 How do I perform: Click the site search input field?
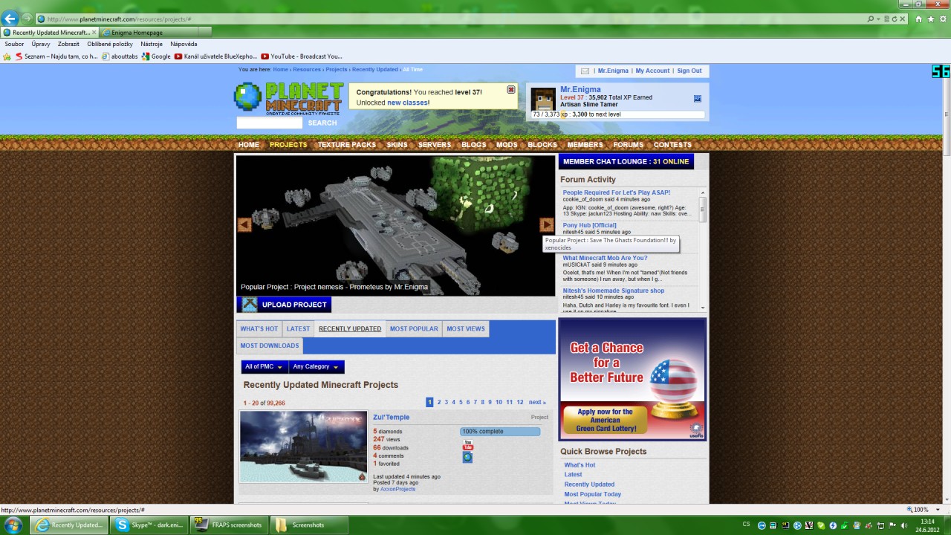tap(269, 123)
